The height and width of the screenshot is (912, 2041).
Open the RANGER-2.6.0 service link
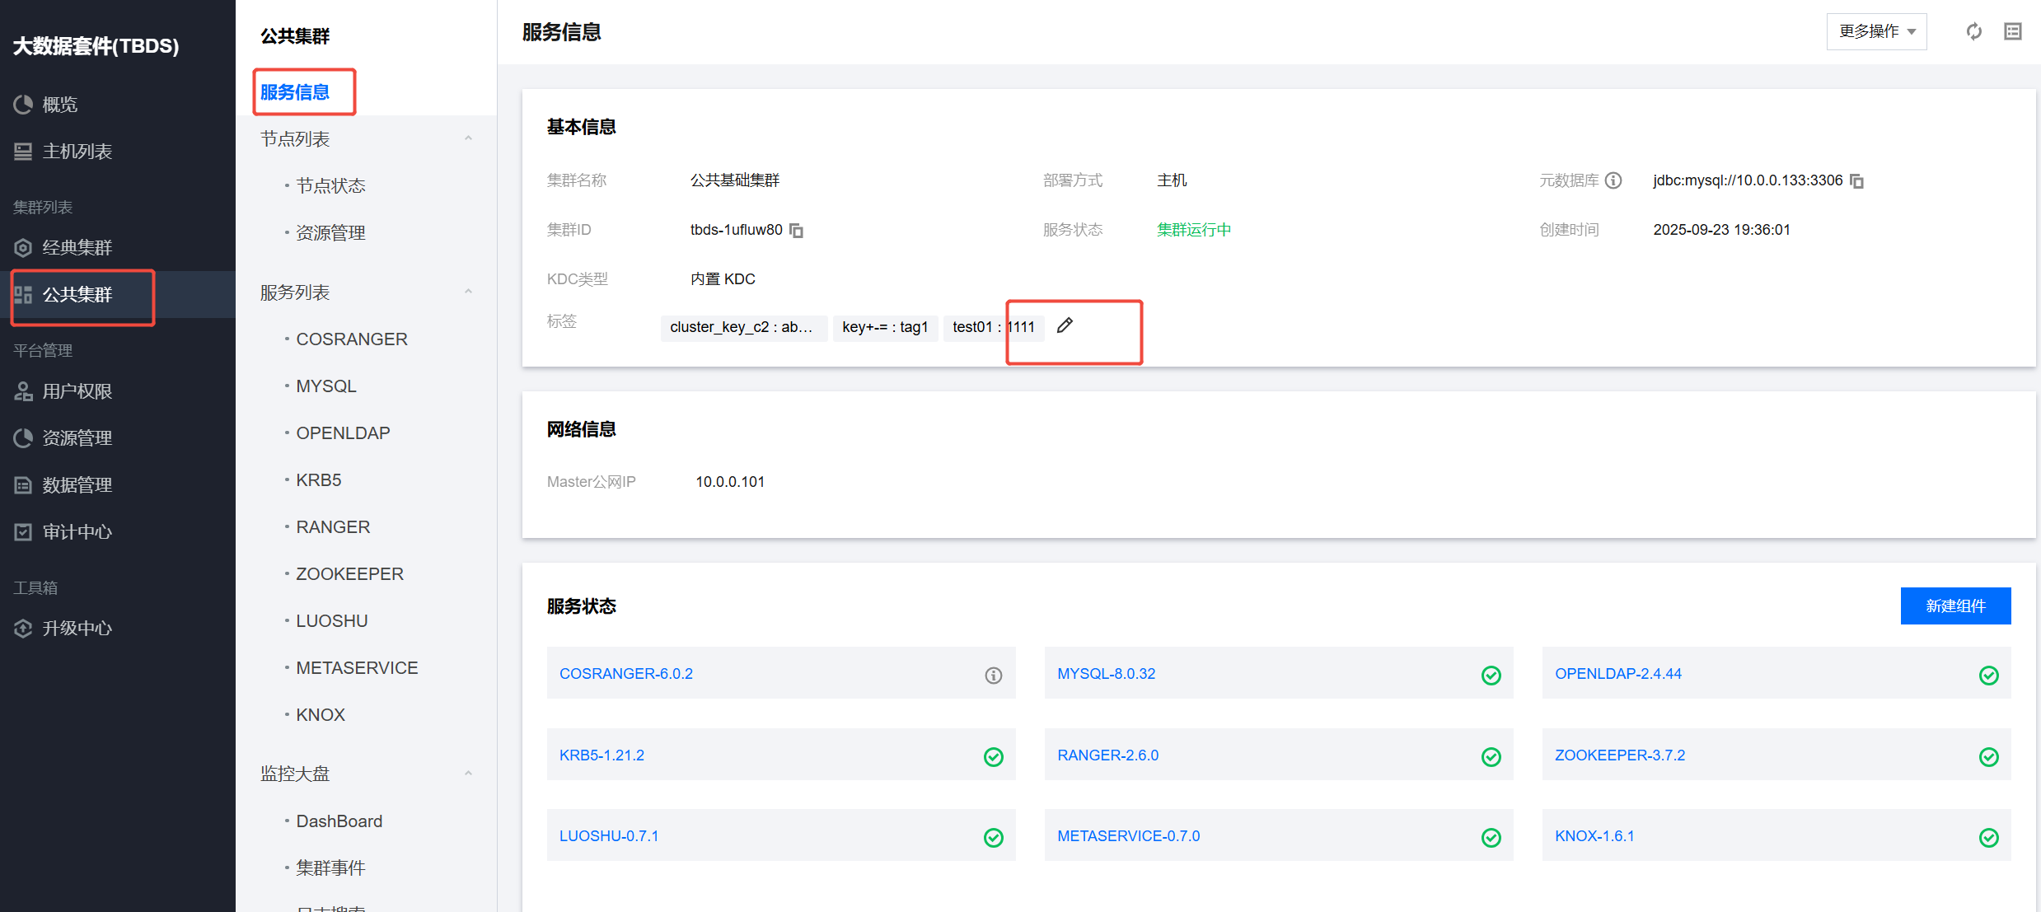click(x=1107, y=755)
